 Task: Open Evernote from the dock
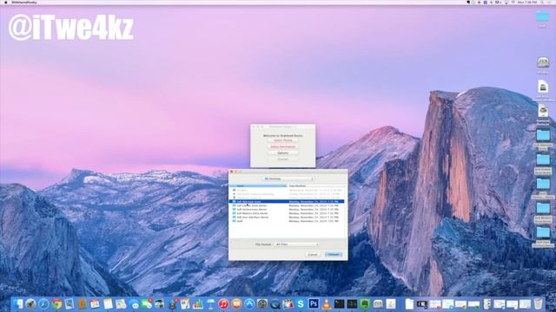[365, 303]
